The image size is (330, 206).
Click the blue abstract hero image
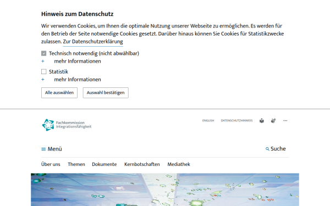click(165, 190)
